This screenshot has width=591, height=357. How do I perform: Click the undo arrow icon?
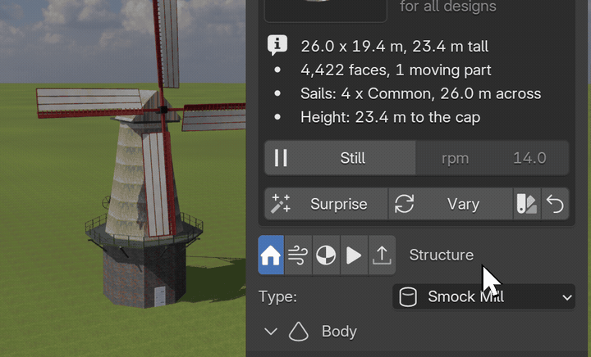(x=555, y=204)
